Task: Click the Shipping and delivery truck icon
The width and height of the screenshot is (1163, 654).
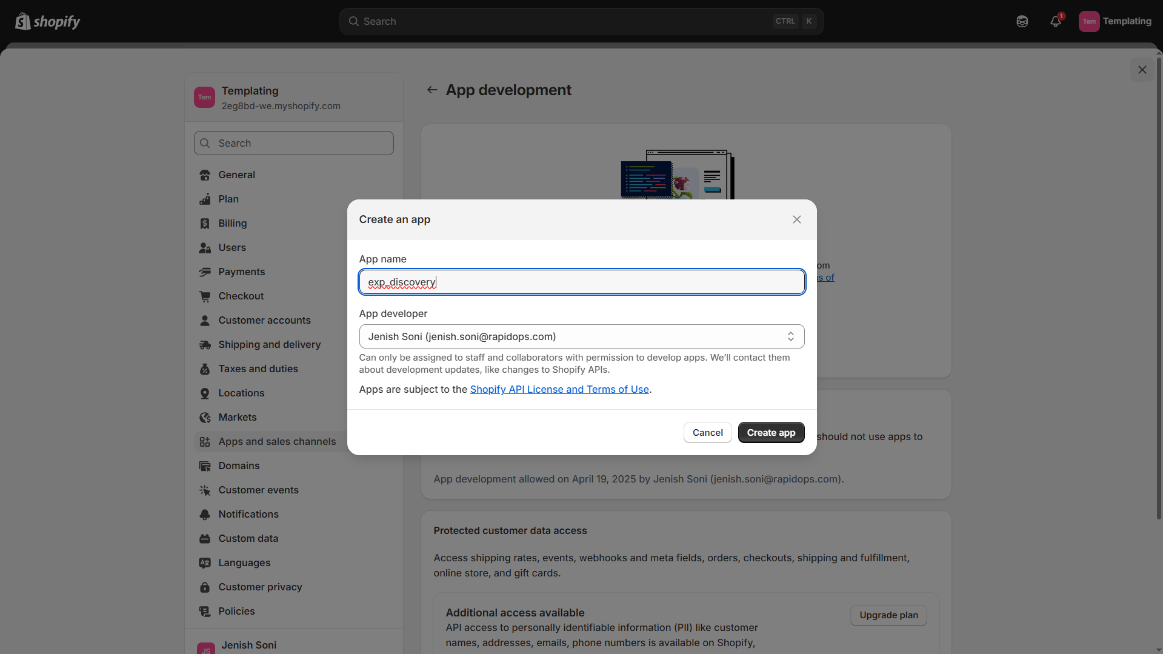Action: click(x=205, y=344)
